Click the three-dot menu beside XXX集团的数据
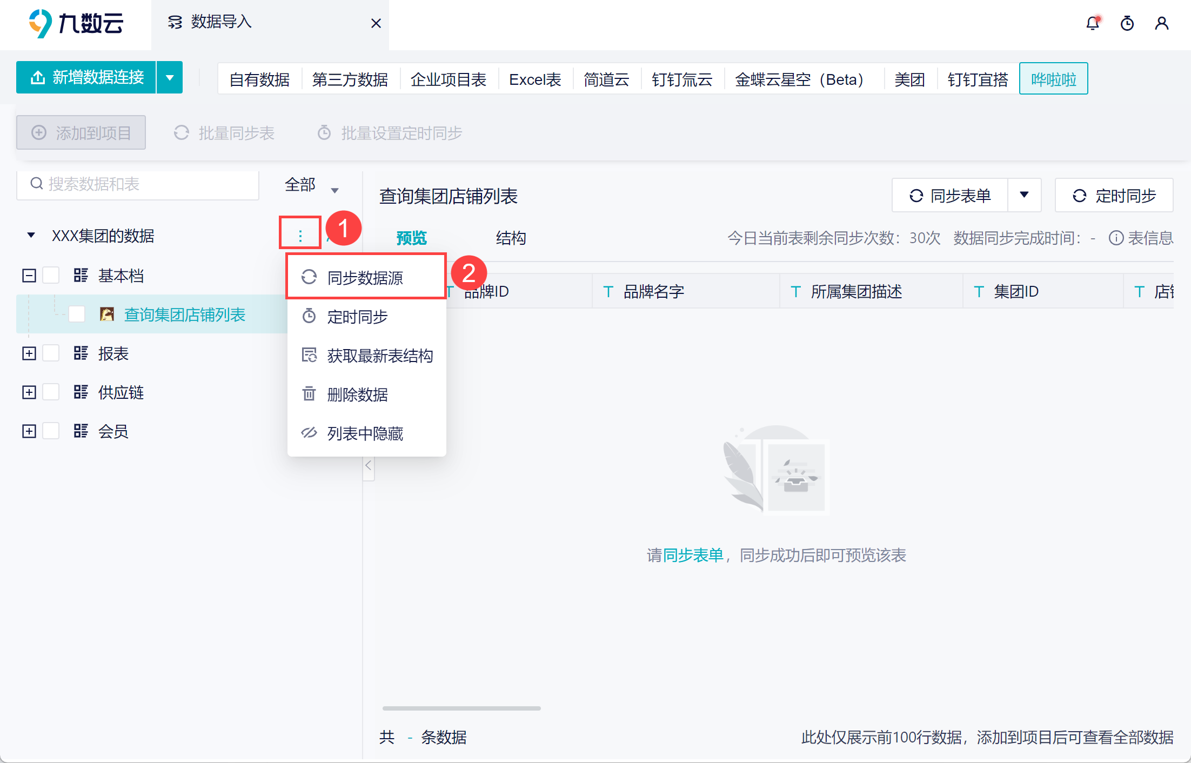The image size is (1191, 763). point(300,236)
